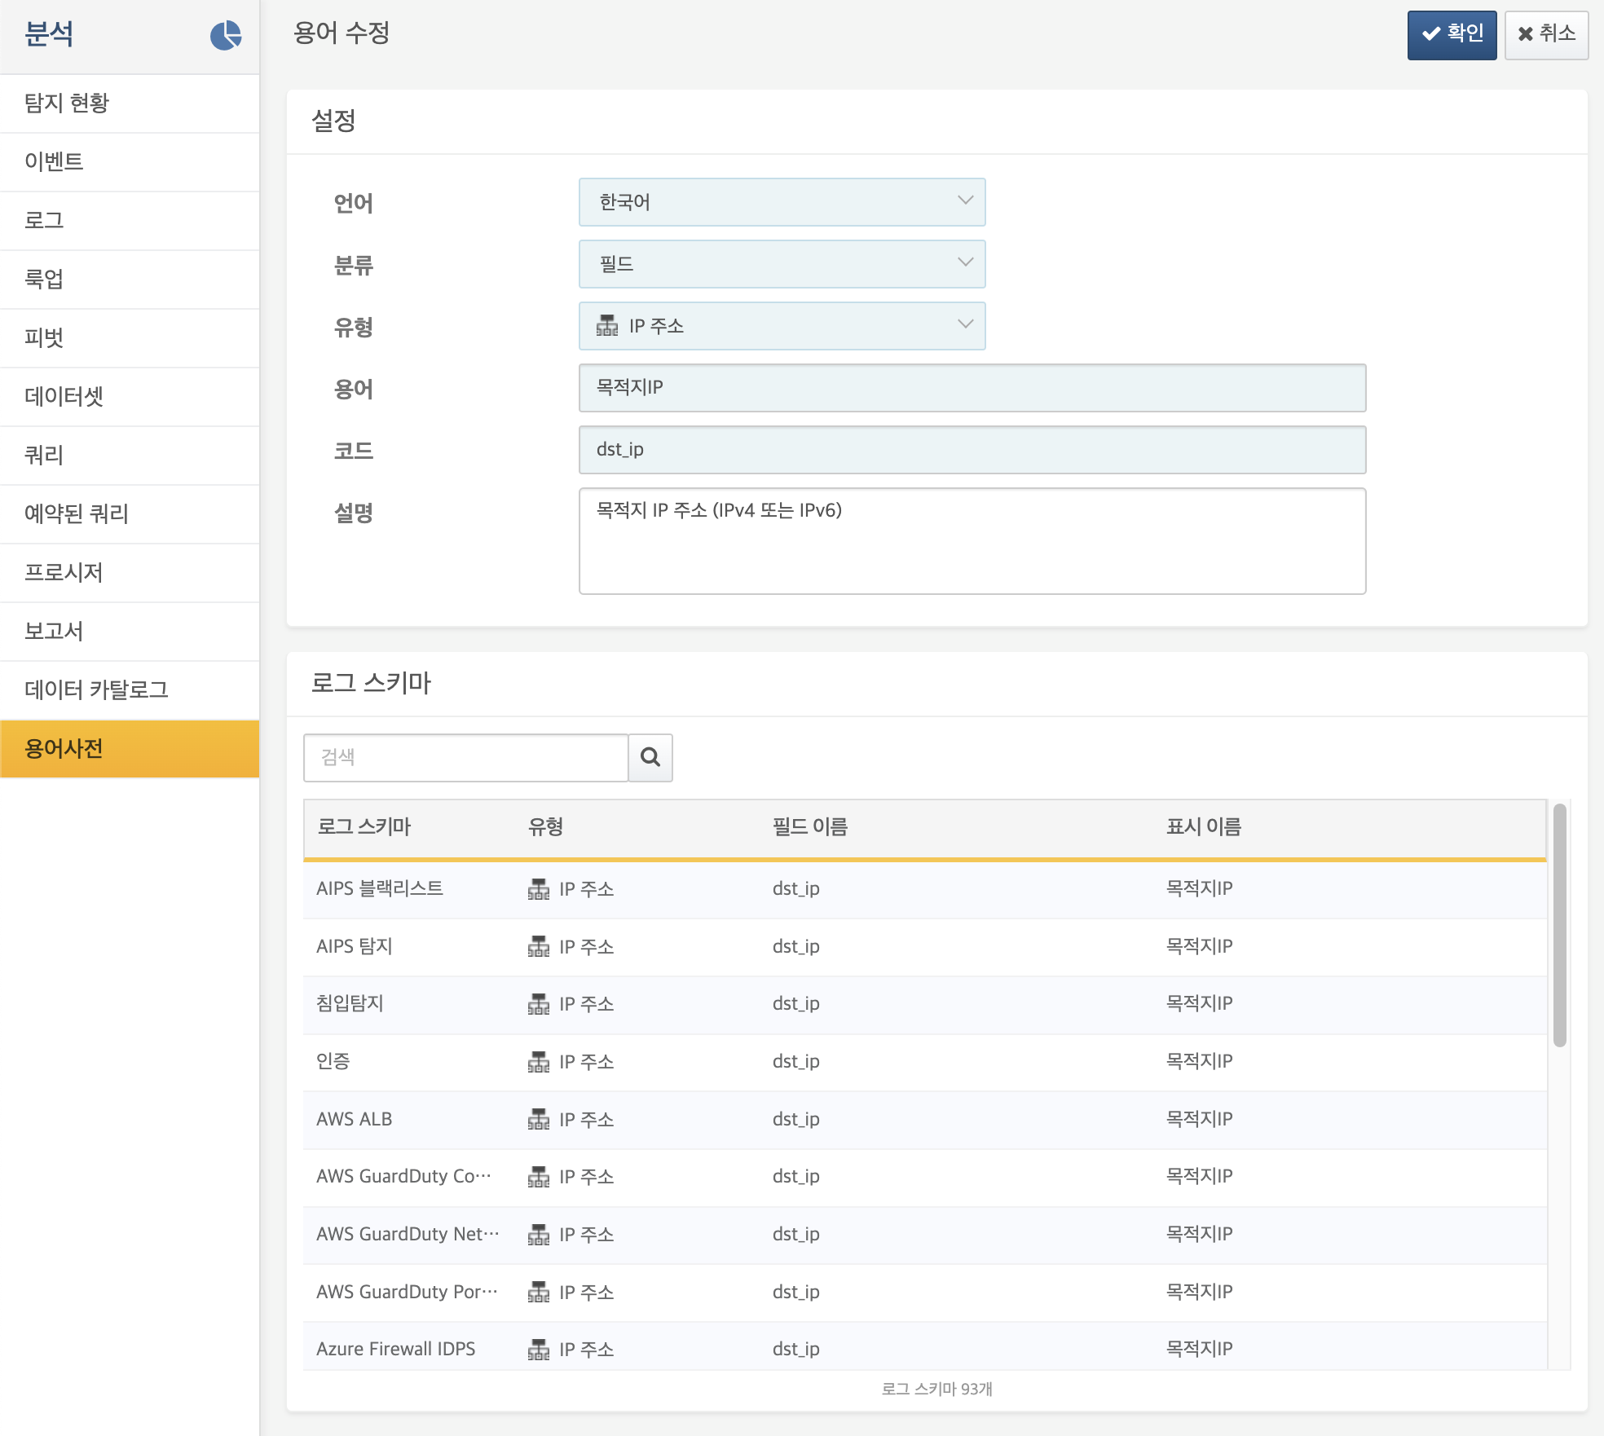
Task: Select 로그 in the sidebar
Action: (130, 221)
